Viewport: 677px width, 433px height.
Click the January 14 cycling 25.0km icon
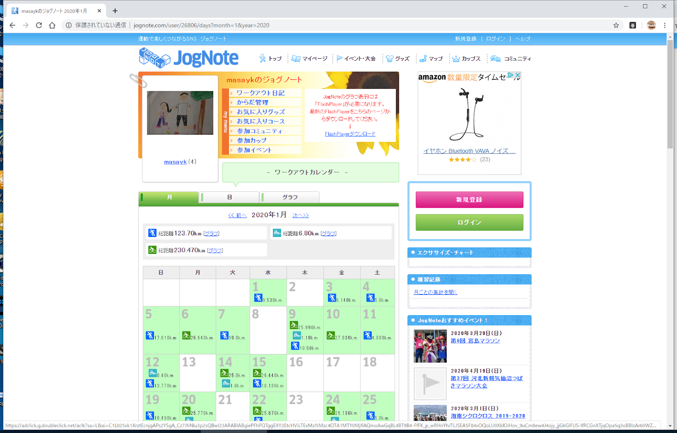pos(224,373)
